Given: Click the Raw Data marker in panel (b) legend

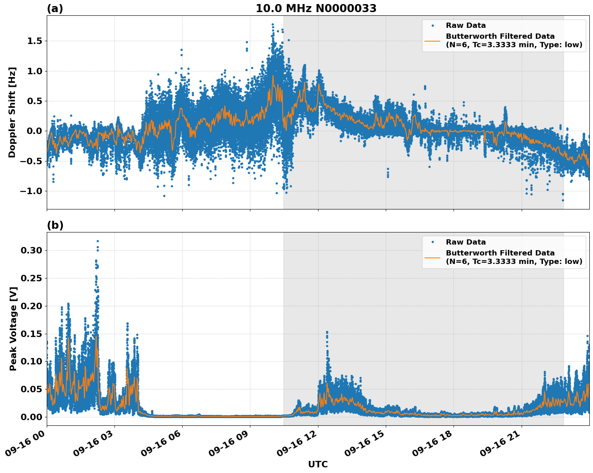Looking at the screenshot, I should [433, 241].
